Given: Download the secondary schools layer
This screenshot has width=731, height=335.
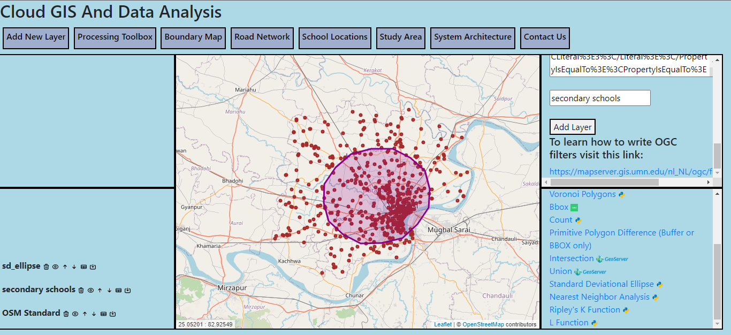Looking at the screenshot, I should (x=127, y=291).
